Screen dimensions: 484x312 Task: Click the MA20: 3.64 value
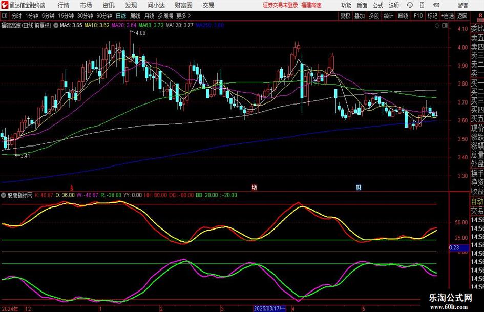click(124, 25)
